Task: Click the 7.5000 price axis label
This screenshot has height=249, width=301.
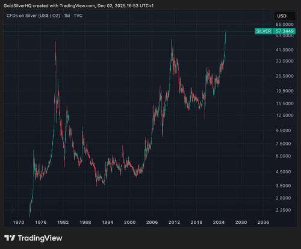Action: 283,144
